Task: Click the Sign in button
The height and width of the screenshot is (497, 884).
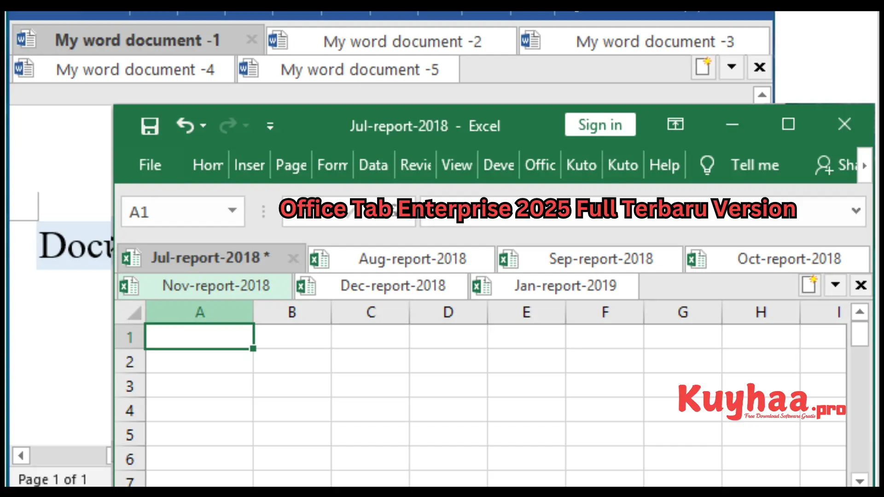Action: tap(600, 125)
